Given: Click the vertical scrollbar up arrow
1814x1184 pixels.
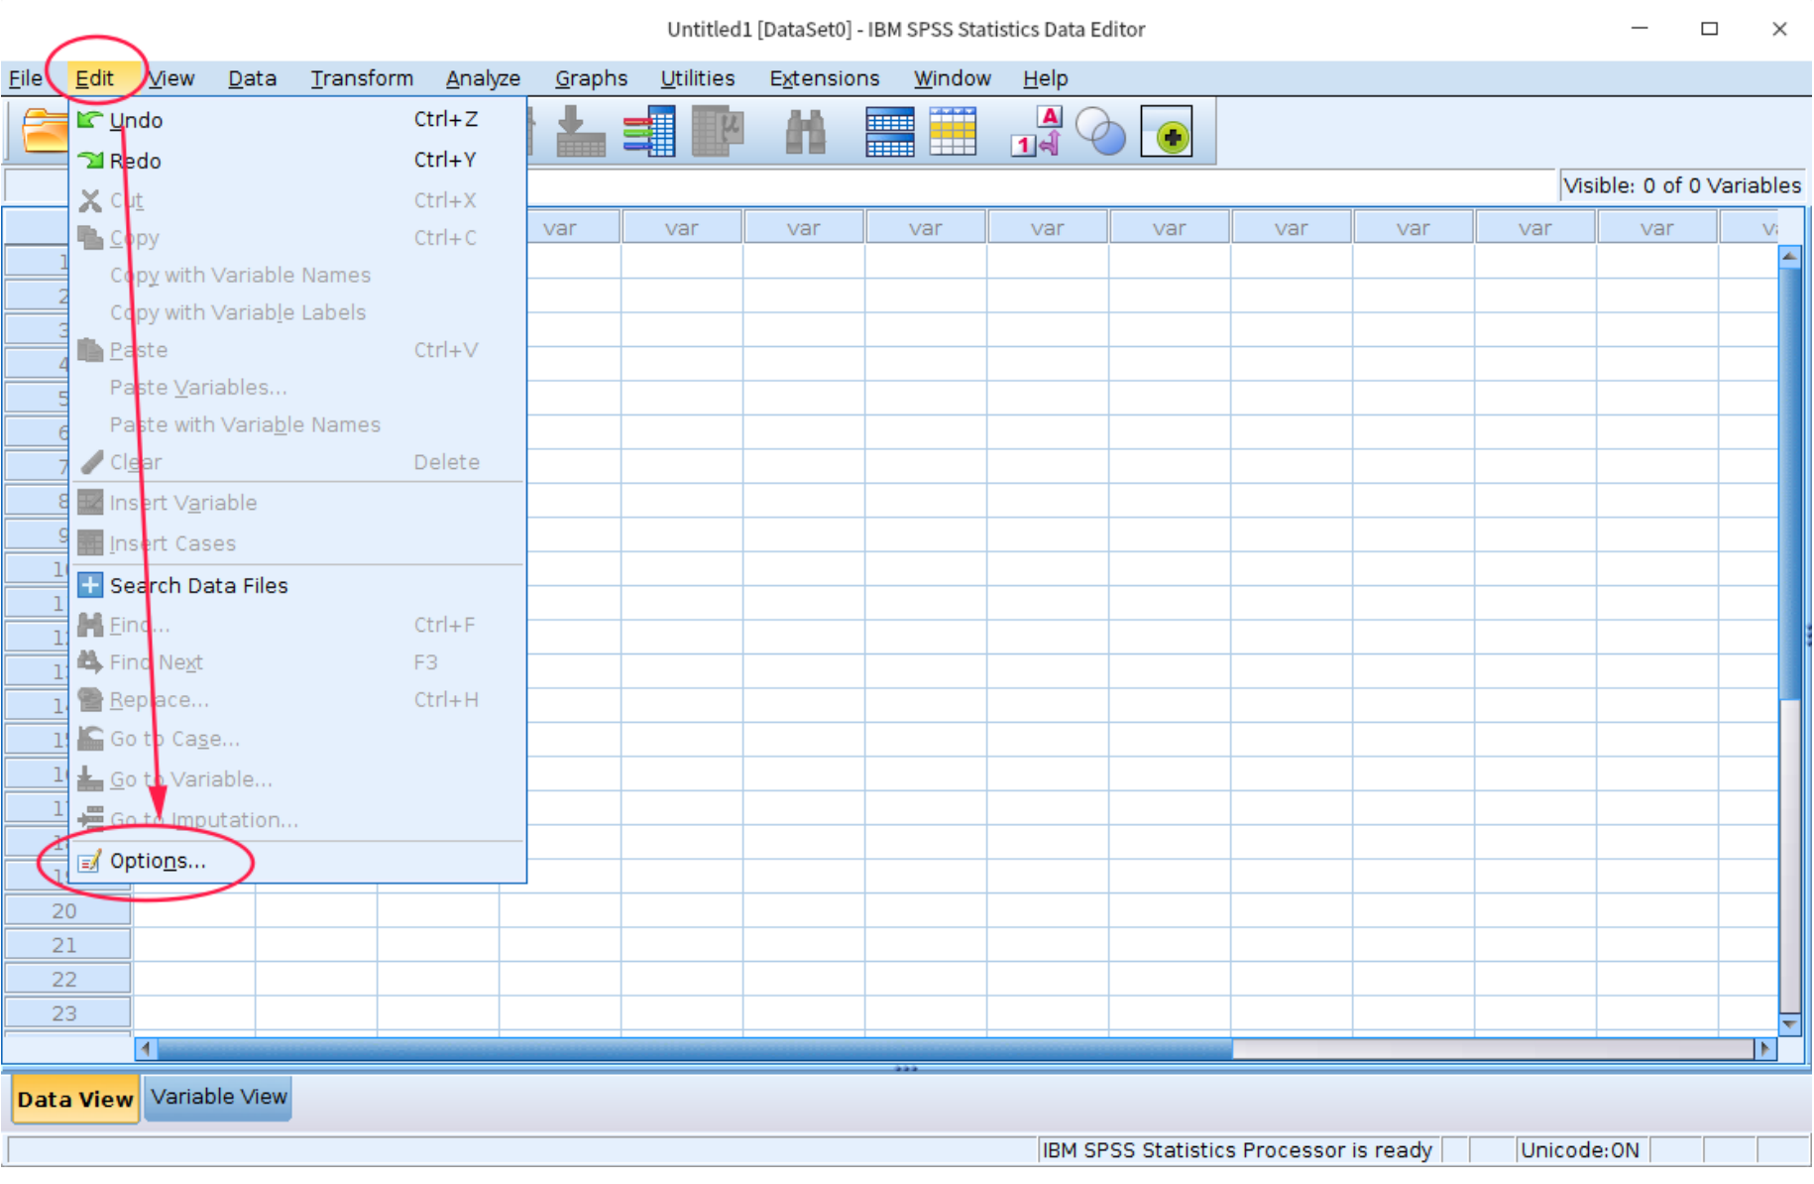Looking at the screenshot, I should tap(1790, 257).
